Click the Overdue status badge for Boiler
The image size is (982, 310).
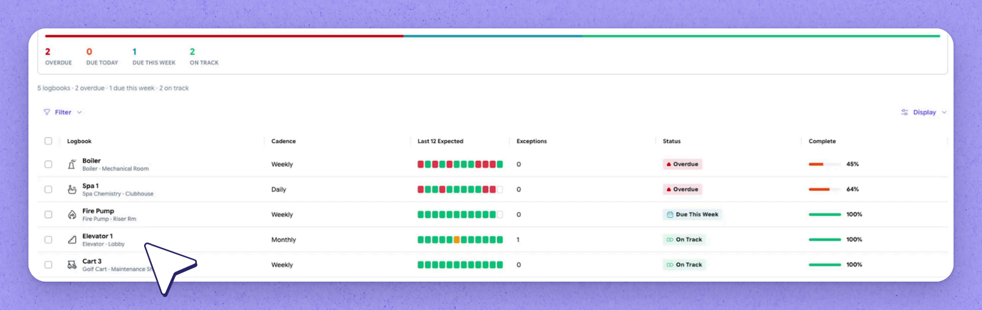tap(683, 164)
